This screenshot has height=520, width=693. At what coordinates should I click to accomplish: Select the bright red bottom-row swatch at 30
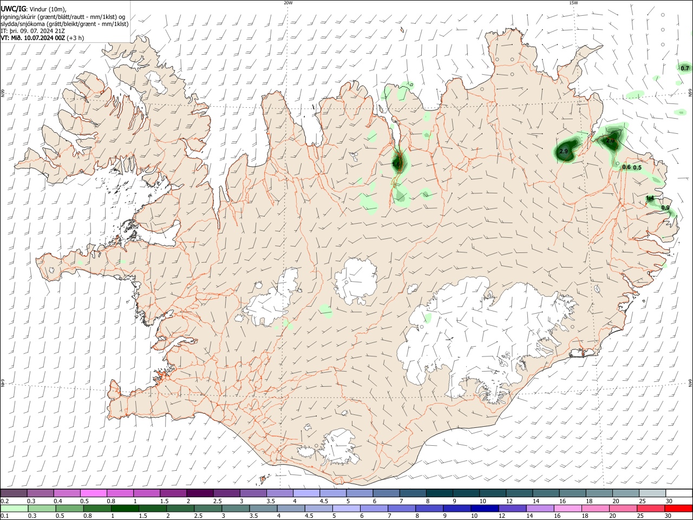coord(678,509)
